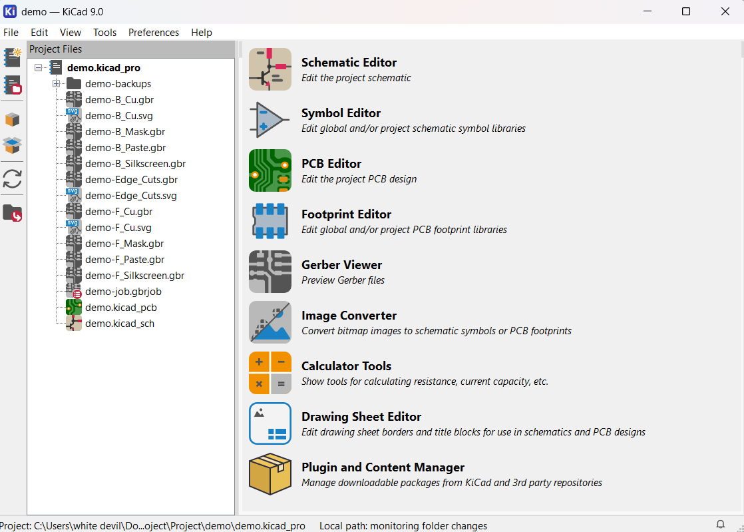744x532 pixels.
Task: Click the notifications bell in status bar
Action: pos(720,525)
